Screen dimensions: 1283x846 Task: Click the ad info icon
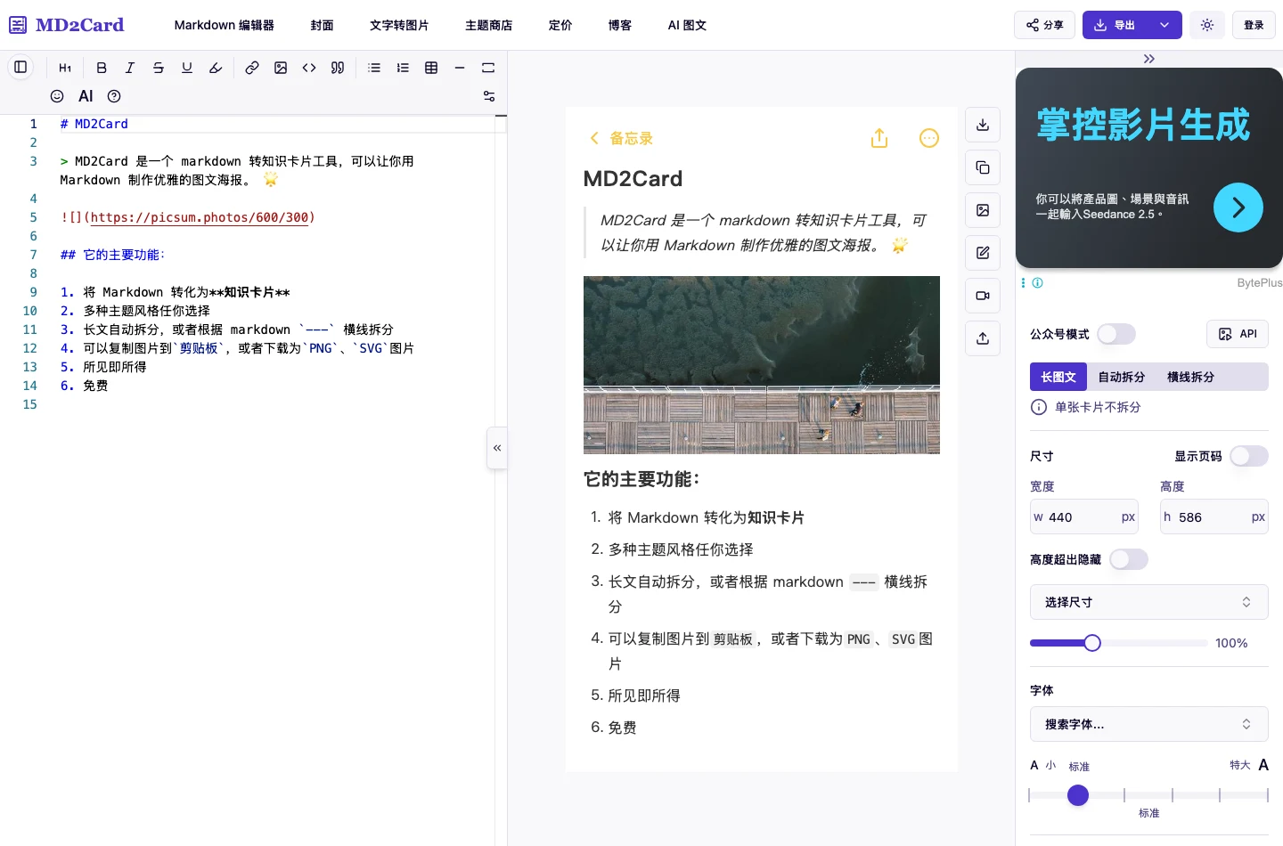[x=1037, y=283]
